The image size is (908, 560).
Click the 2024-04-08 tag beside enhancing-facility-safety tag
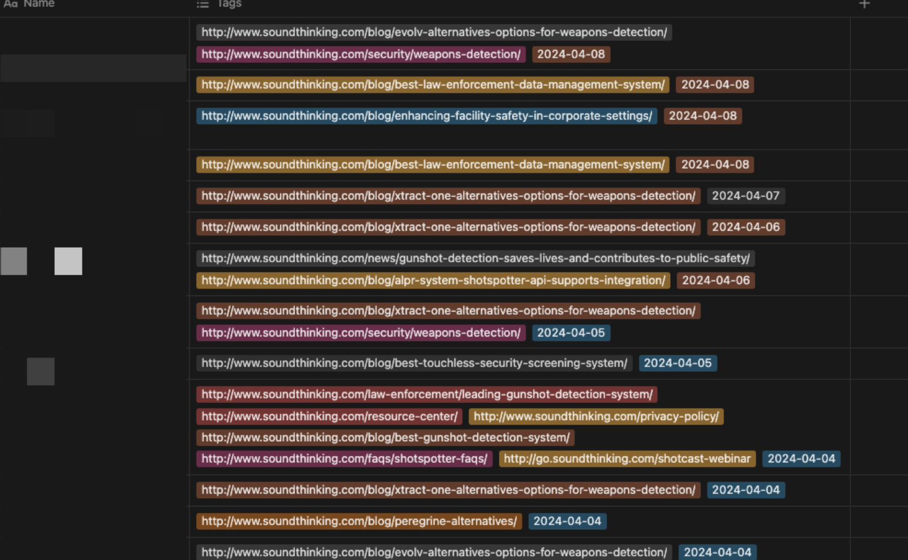point(702,116)
